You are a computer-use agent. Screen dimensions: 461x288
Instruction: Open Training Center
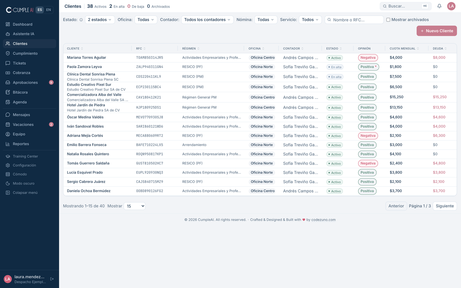click(x=29, y=156)
